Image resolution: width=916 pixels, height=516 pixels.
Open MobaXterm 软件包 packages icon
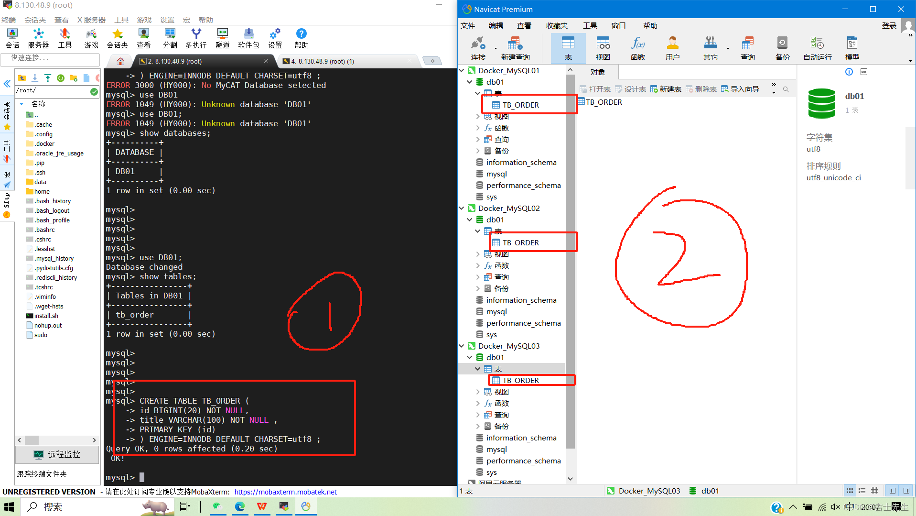click(248, 38)
